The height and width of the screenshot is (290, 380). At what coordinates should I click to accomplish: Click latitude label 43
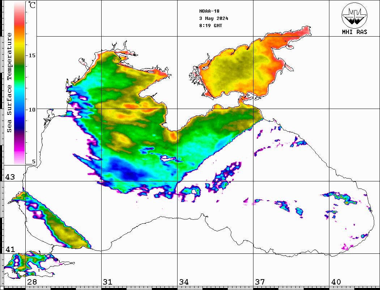click(x=10, y=177)
